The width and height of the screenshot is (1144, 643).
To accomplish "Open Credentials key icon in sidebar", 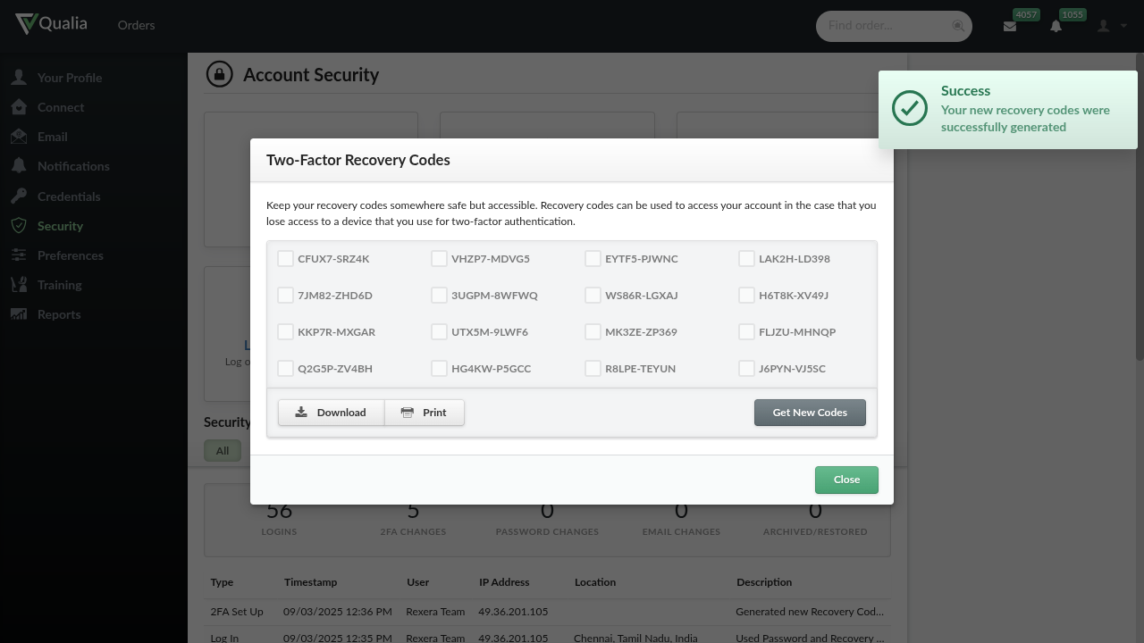I will [19, 196].
